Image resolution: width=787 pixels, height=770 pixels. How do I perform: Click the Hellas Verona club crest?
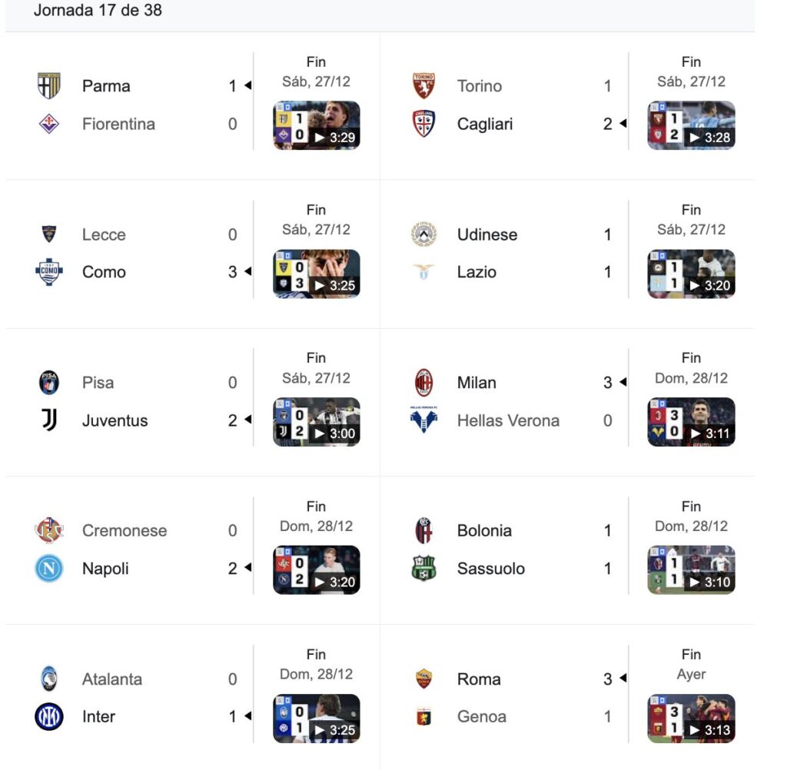[424, 420]
